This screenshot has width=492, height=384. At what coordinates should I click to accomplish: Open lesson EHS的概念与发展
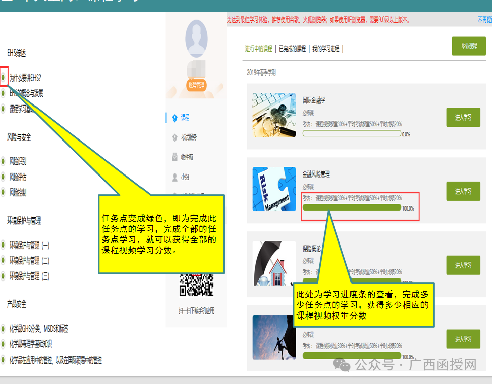click(x=26, y=93)
